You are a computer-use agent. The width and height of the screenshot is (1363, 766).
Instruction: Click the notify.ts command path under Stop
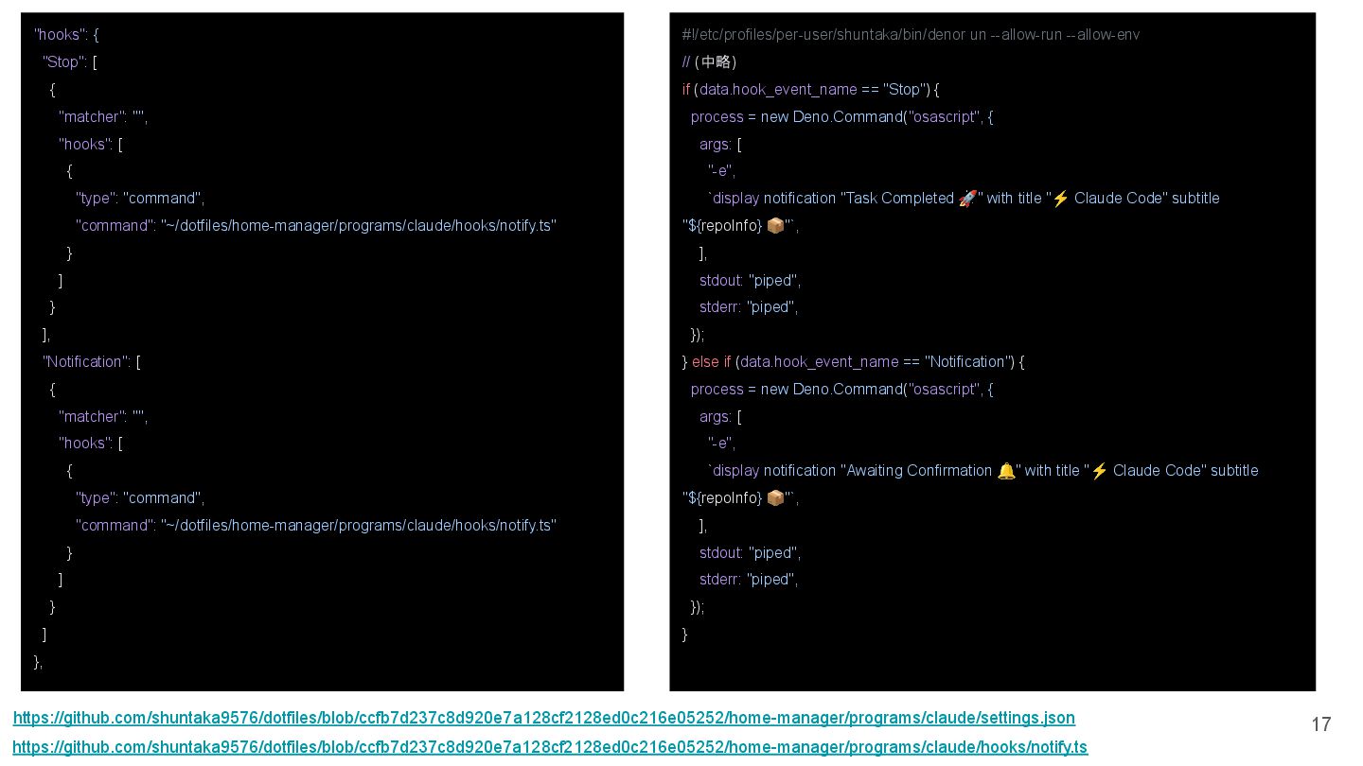(359, 226)
